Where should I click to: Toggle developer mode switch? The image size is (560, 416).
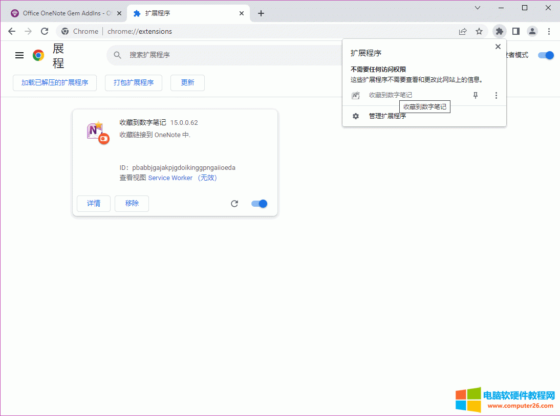[546, 55]
